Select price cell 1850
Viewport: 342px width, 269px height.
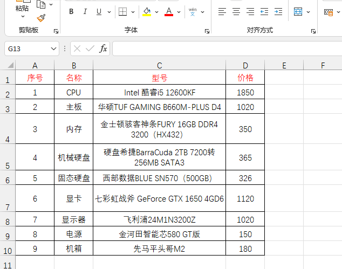[x=245, y=92]
